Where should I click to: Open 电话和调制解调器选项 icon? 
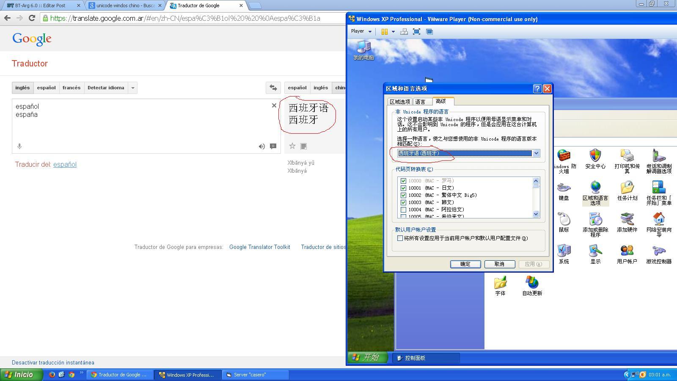[659, 161]
